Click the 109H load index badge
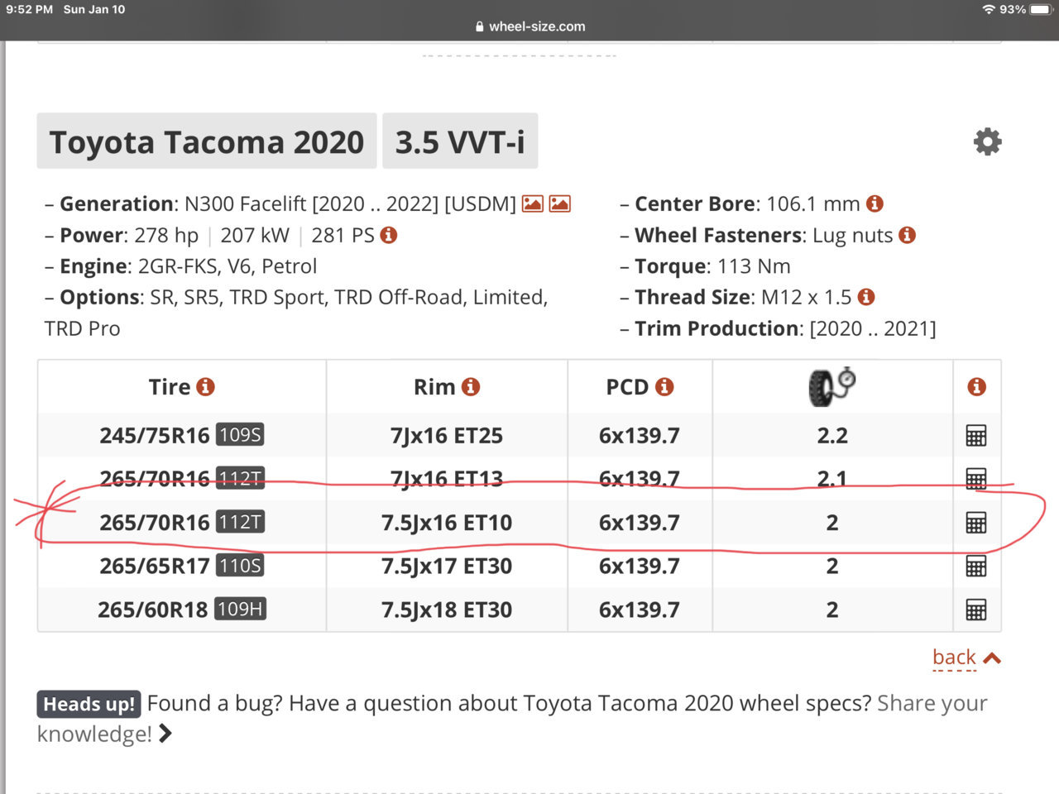This screenshot has height=794, width=1059. (240, 610)
